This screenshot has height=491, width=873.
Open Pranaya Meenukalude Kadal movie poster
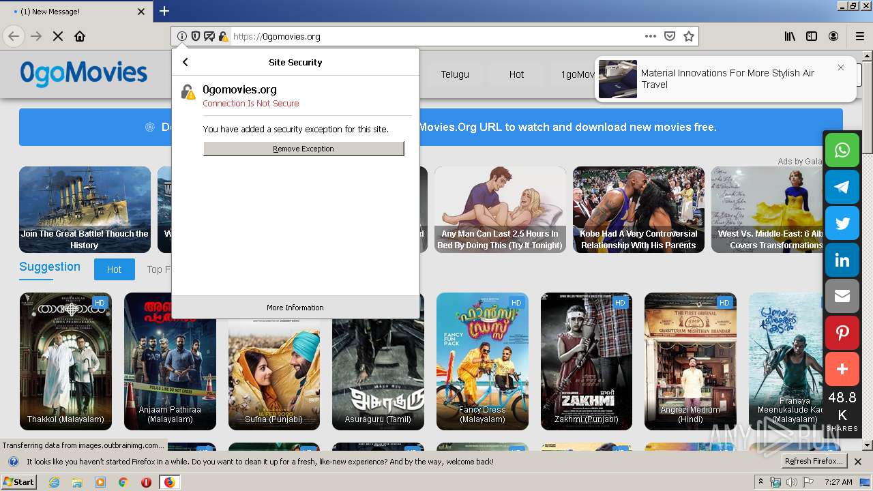(x=786, y=361)
